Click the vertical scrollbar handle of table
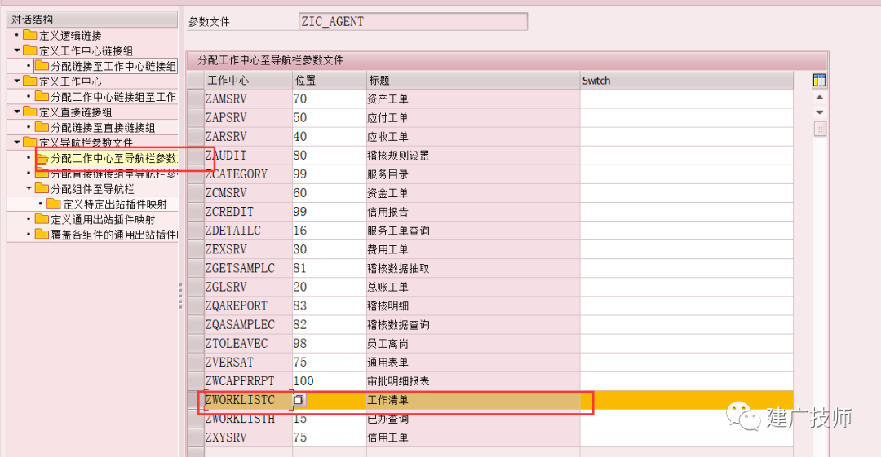The width and height of the screenshot is (881, 457). tap(820, 130)
